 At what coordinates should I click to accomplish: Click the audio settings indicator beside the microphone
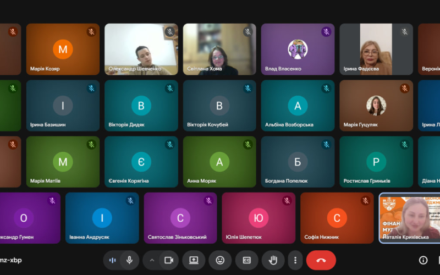coord(113,260)
